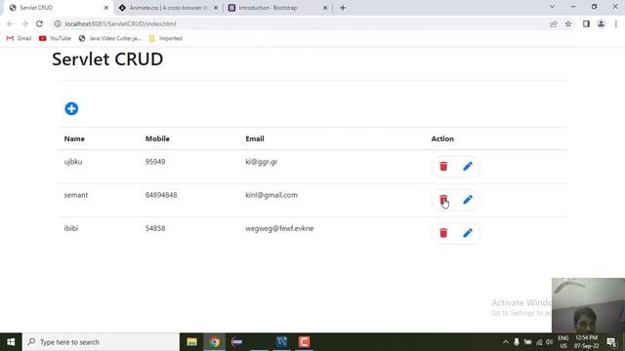Screen dimensions: 625x351
Task: Toggle the browser side panel icon
Action: point(586,23)
